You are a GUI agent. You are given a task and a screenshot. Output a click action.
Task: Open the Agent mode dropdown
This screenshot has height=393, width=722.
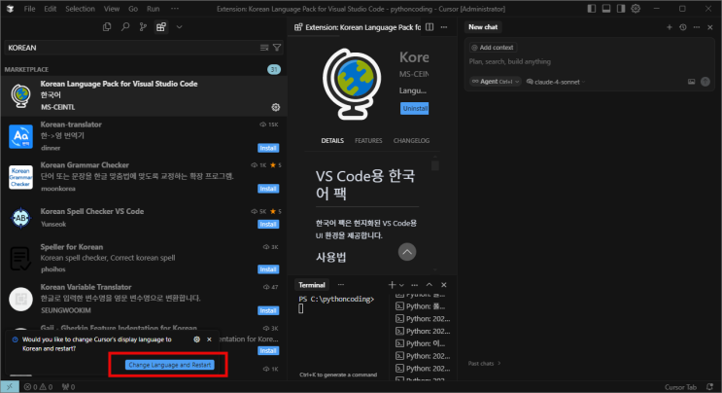495,82
